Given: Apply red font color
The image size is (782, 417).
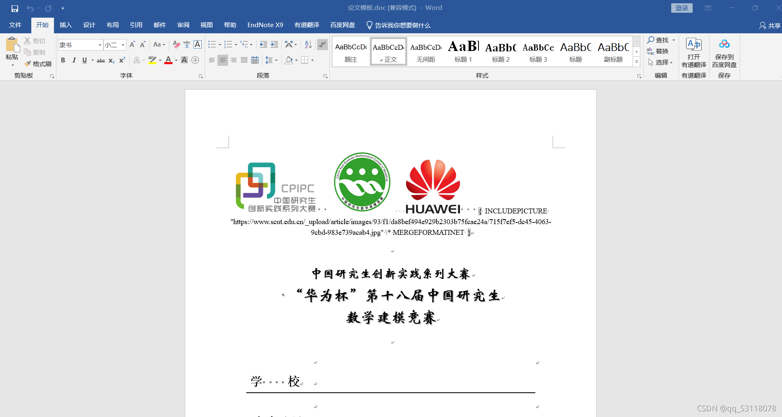Looking at the screenshot, I should (168, 60).
